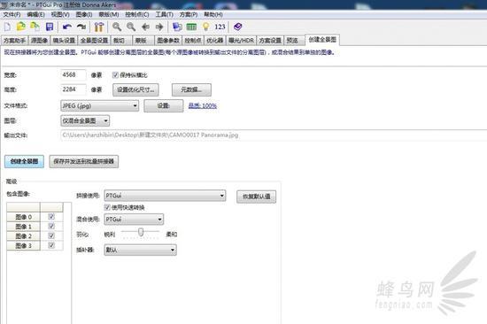Switch to the 预览 tab
487x324 pixels.
coord(294,41)
